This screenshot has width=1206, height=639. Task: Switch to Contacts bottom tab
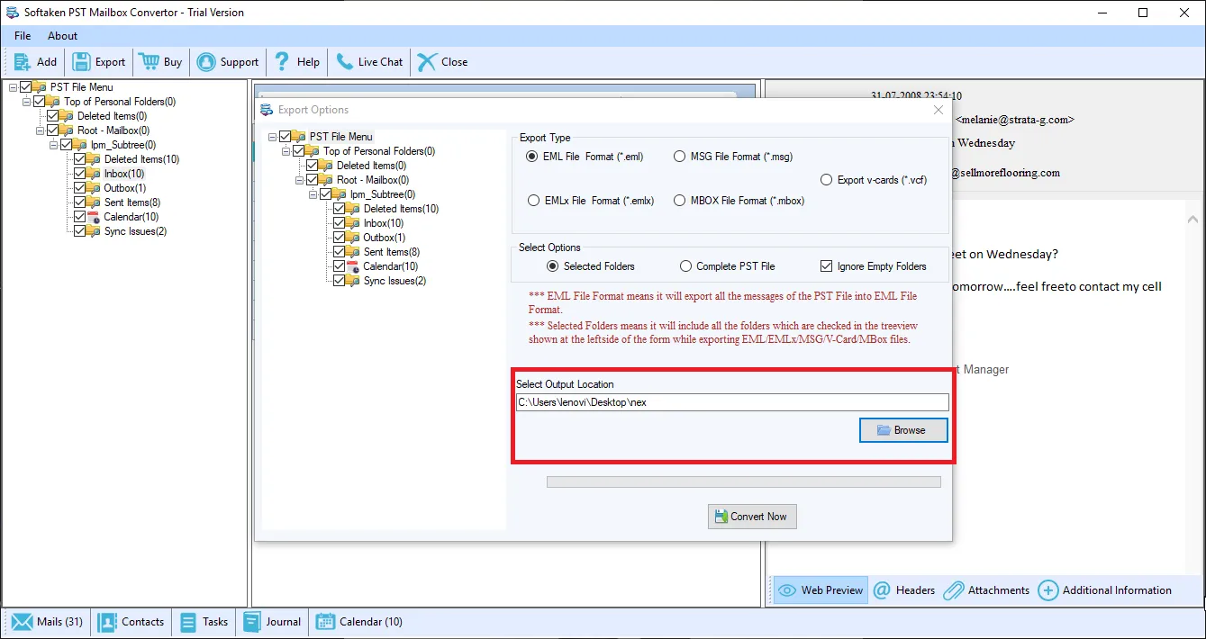pos(131,622)
